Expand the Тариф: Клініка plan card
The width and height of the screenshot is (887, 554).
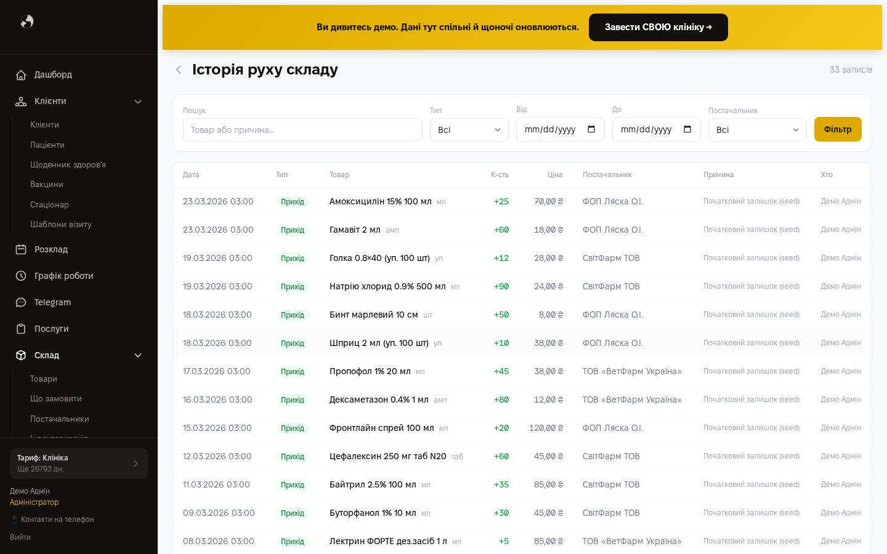tap(79, 464)
